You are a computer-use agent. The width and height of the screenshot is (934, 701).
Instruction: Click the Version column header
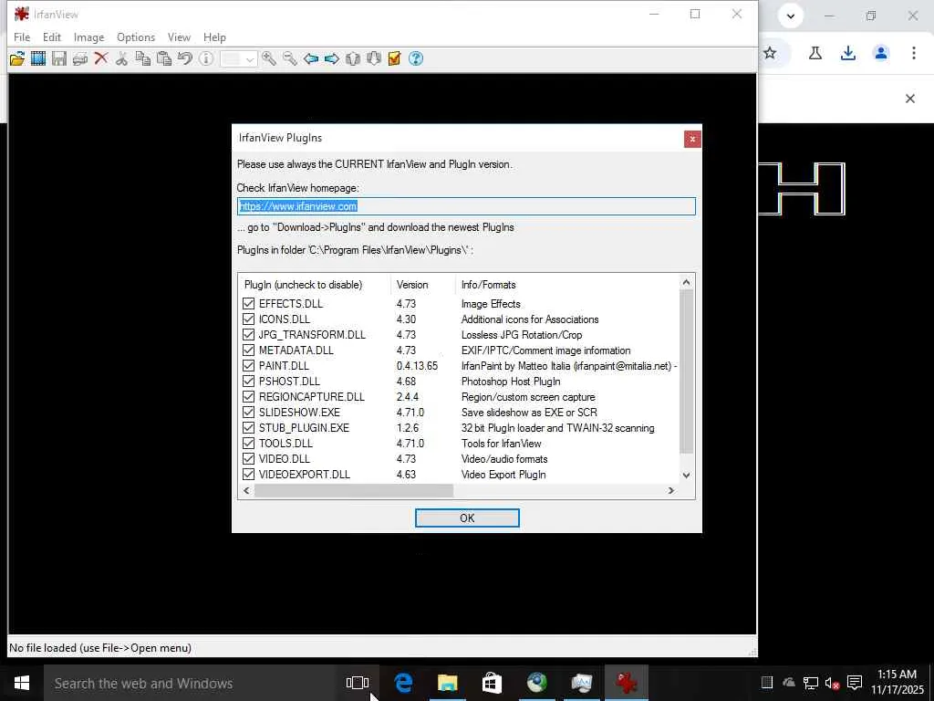point(423,285)
